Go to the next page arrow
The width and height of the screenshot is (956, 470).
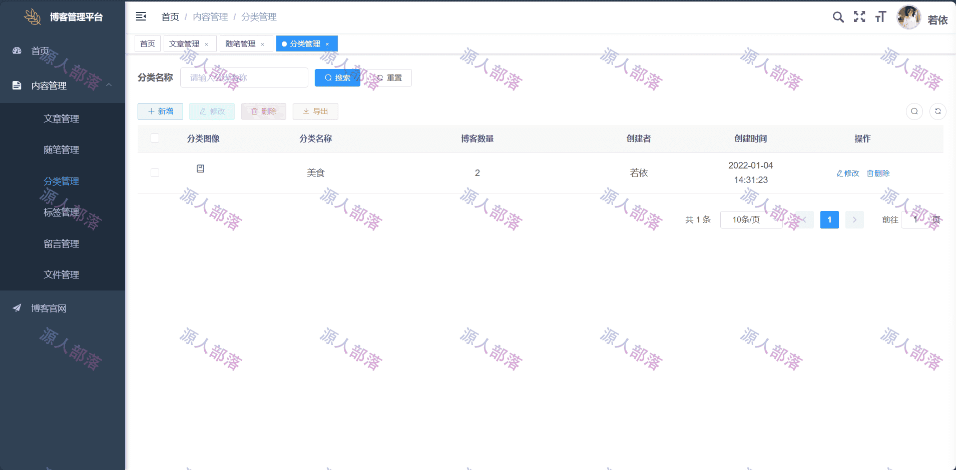(x=854, y=219)
